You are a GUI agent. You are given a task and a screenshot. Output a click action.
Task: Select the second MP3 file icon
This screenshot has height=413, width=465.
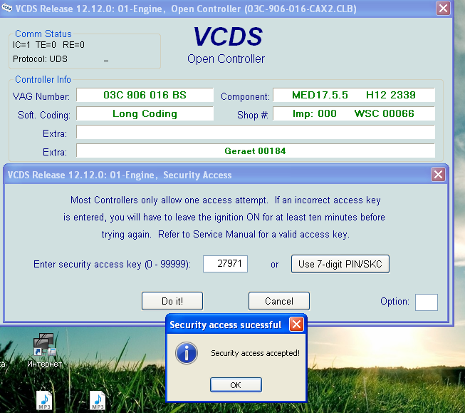click(98, 400)
